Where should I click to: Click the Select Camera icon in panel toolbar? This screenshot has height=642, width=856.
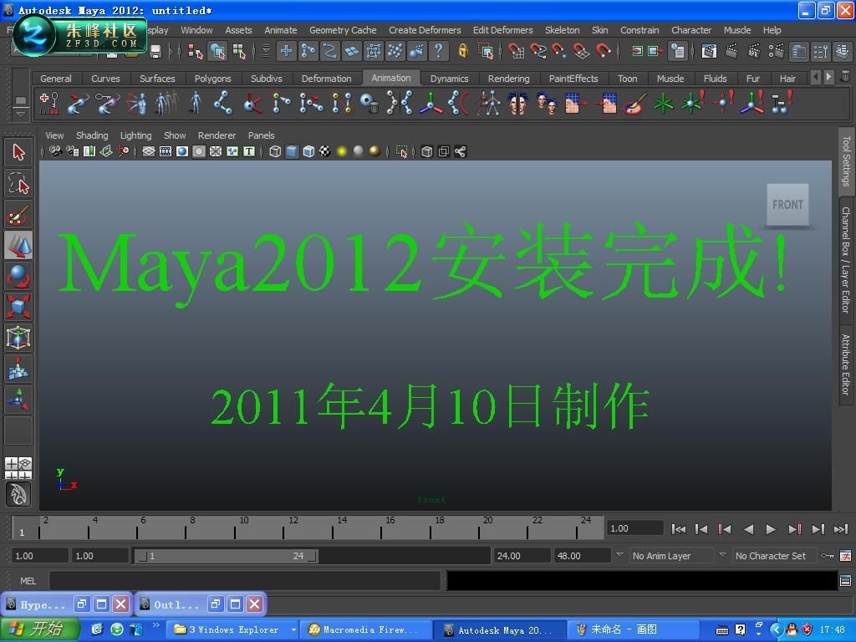click(56, 151)
